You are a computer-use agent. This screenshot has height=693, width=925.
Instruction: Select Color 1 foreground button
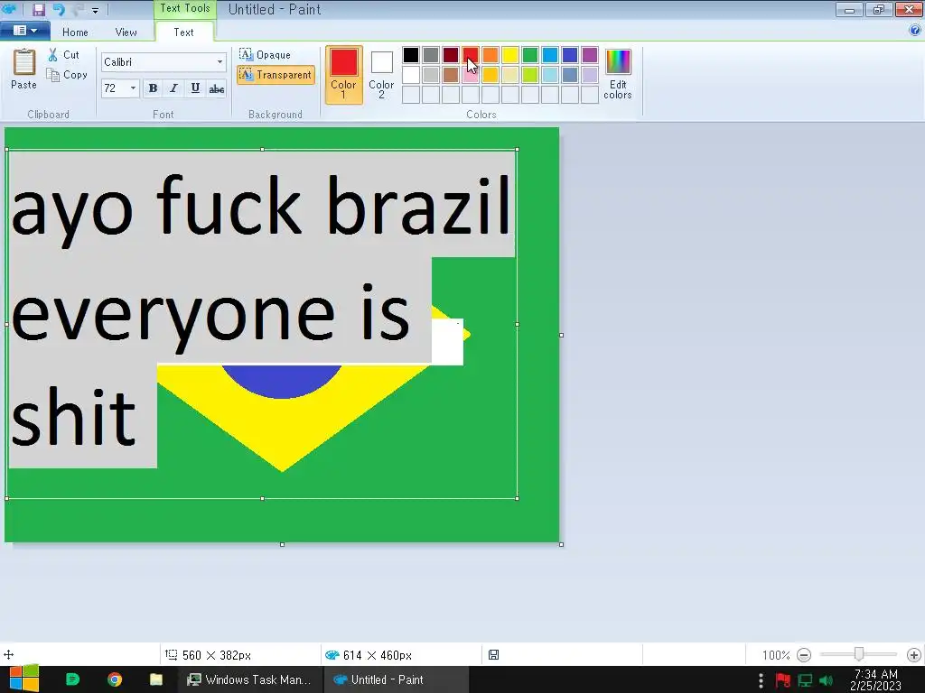coord(343,74)
